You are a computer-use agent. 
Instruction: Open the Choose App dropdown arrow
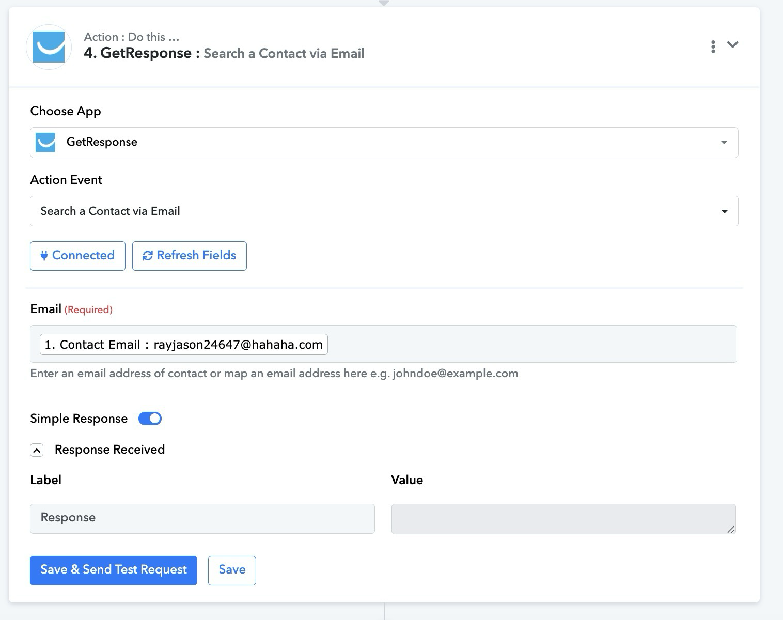click(x=724, y=143)
